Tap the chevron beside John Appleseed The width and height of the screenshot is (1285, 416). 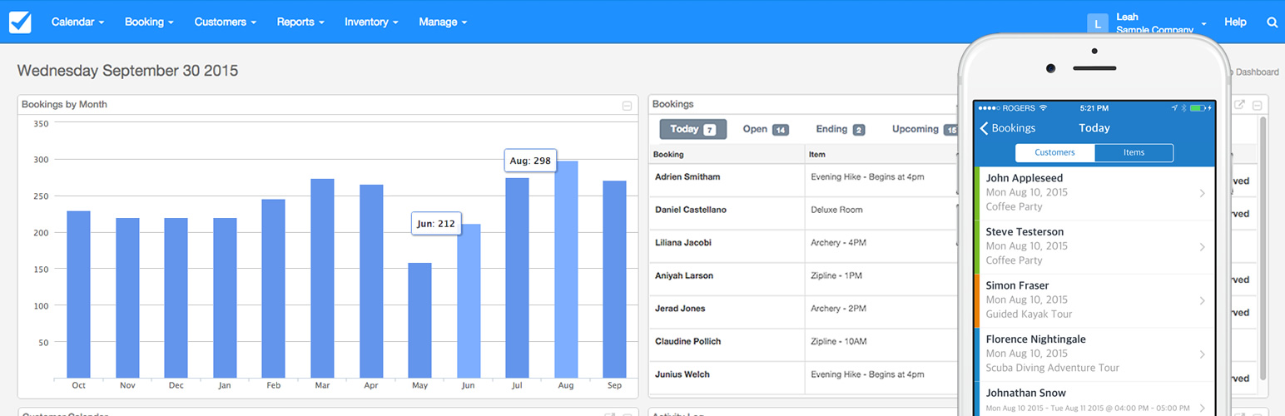click(1202, 193)
